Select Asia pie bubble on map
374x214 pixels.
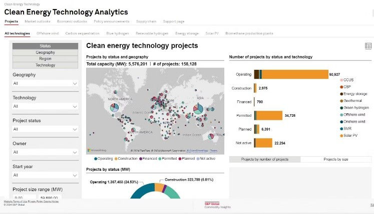pyautogui.click(x=198, y=109)
